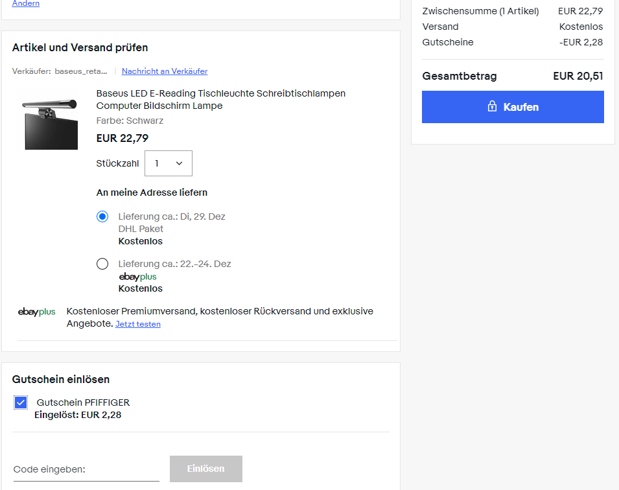Click the Lieferung ca.: Di, 29. Dez text

172,216
